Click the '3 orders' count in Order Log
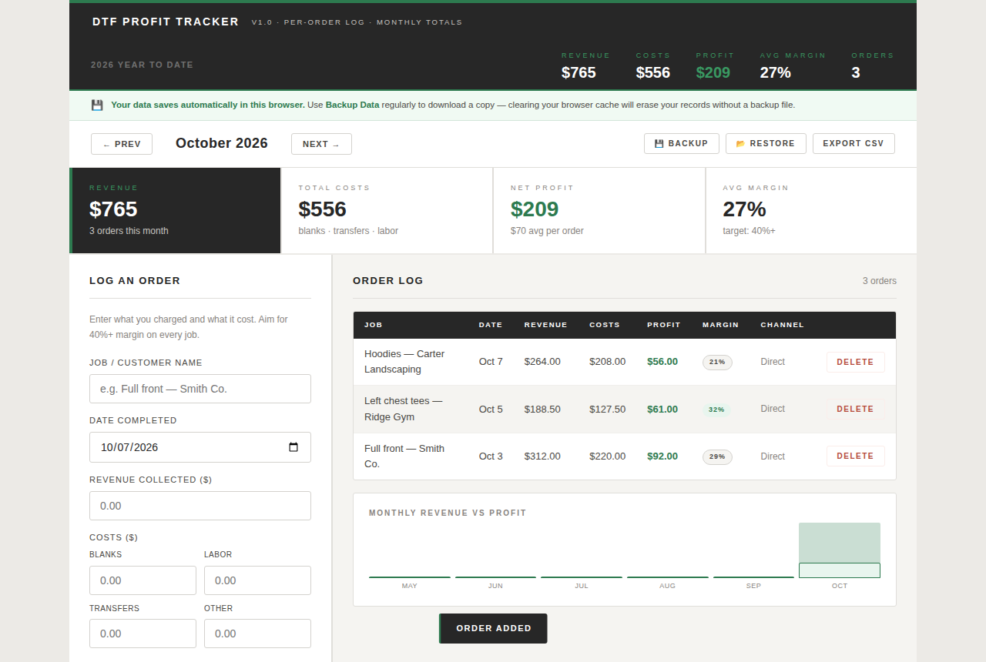Viewport: 986px width, 662px height. click(x=880, y=281)
